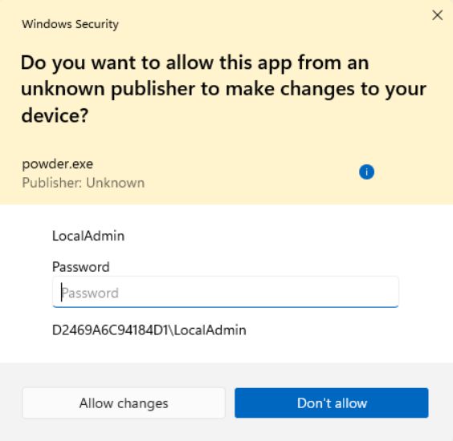This screenshot has width=453, height=441.
Task: Dismiss the UAC prompt using the close icon
Action: 438,15
